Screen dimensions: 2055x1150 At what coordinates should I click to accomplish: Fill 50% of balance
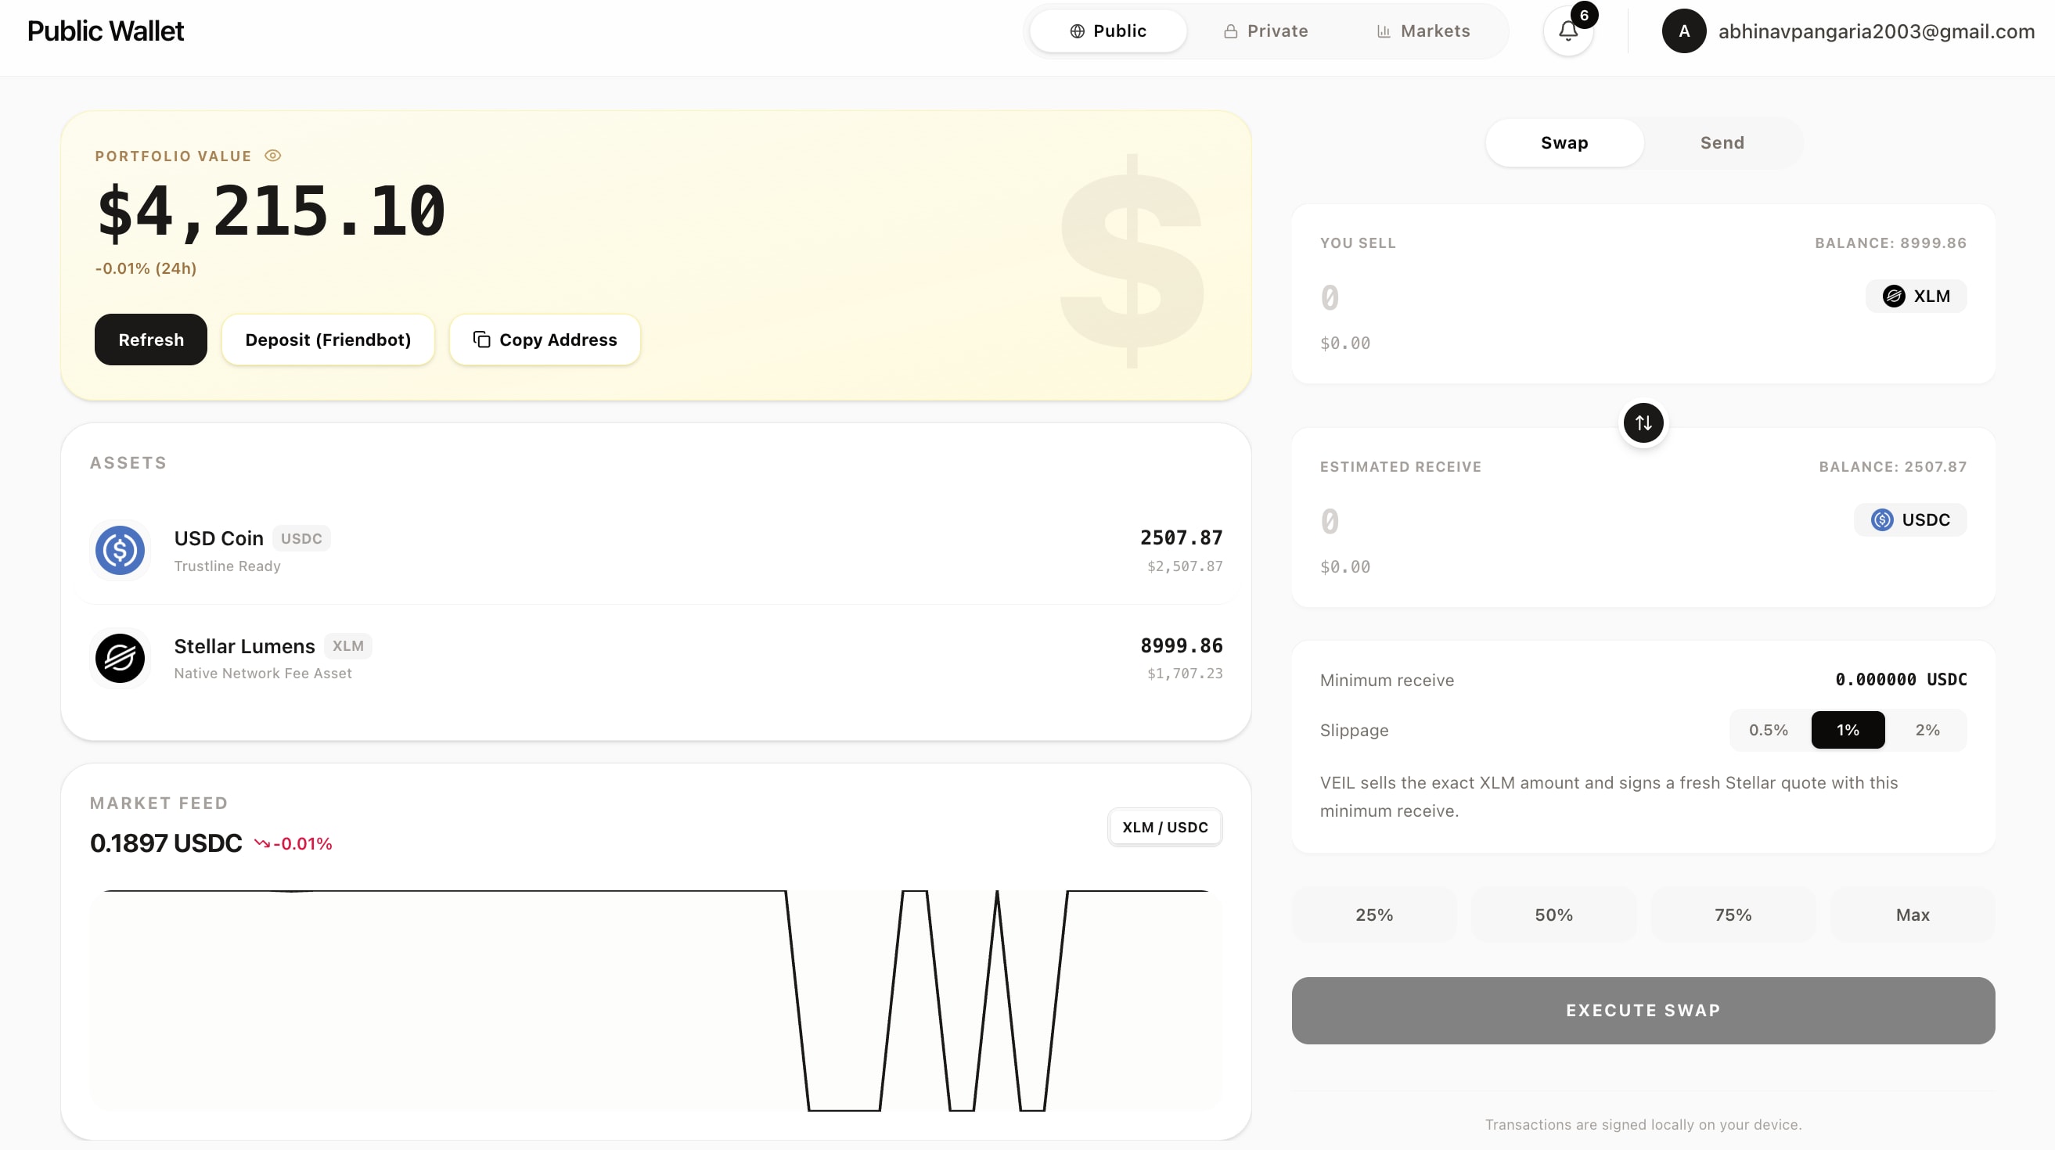click(x=1553, y=915)
